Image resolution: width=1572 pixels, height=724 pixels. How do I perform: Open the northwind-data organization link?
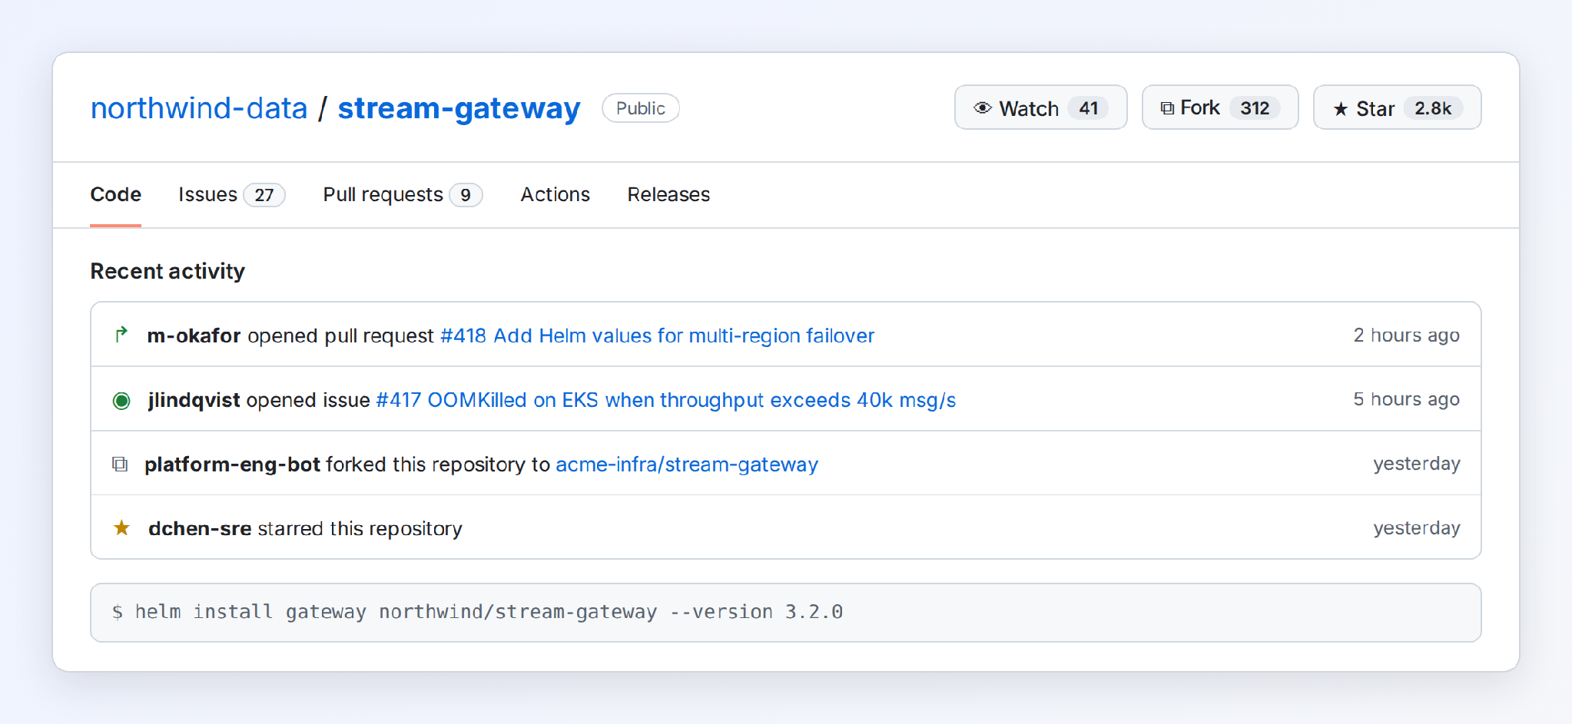tap(199, 108)
